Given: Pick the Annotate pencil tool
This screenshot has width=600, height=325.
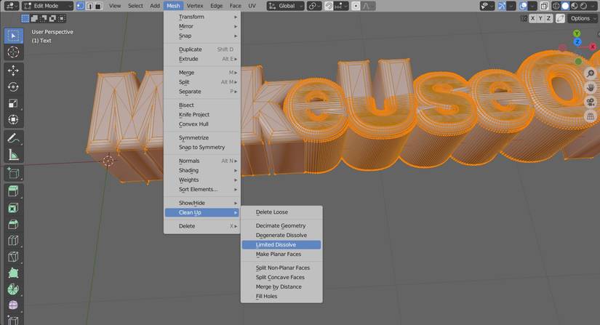Looking at the screenshot, I should pyautogui.click(x=13, y=138).
